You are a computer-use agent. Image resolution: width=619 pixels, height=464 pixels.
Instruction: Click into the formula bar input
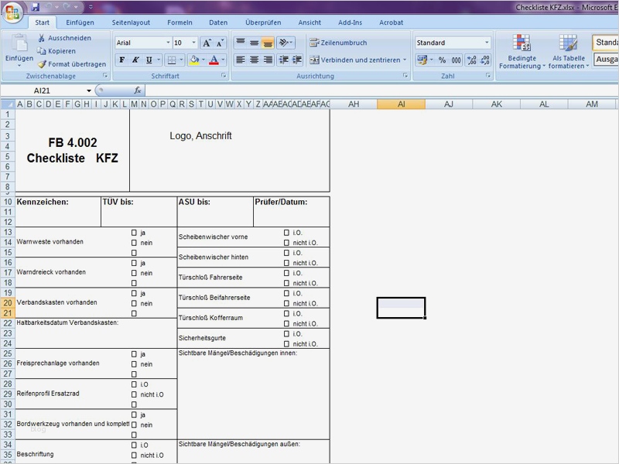(x=381, y=90)
